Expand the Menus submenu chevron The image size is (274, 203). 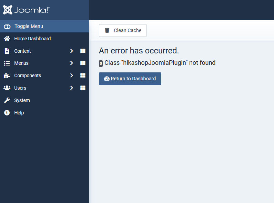click(71, 63)
